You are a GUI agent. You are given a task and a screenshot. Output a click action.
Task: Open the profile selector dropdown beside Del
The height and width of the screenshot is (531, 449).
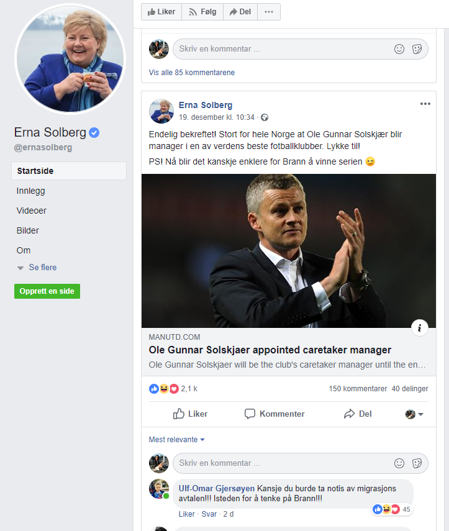[x=414, y=414]
